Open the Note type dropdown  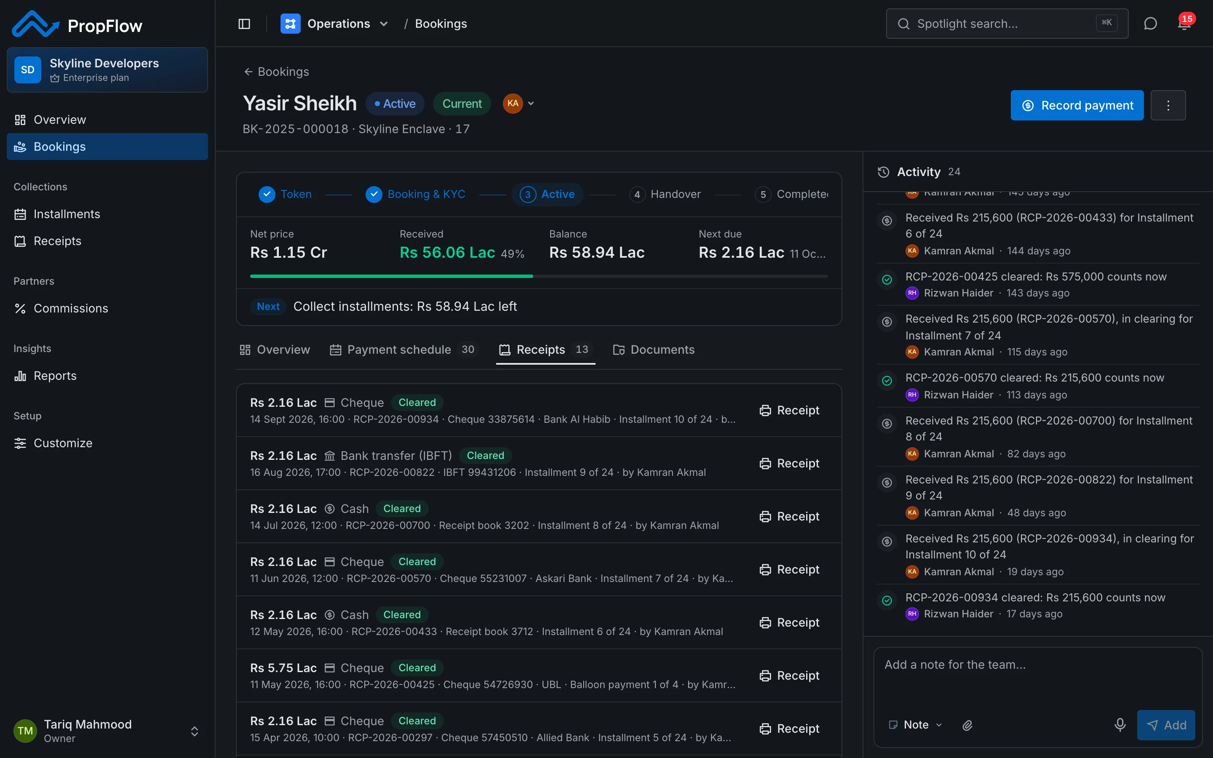(x=915, y=725)
